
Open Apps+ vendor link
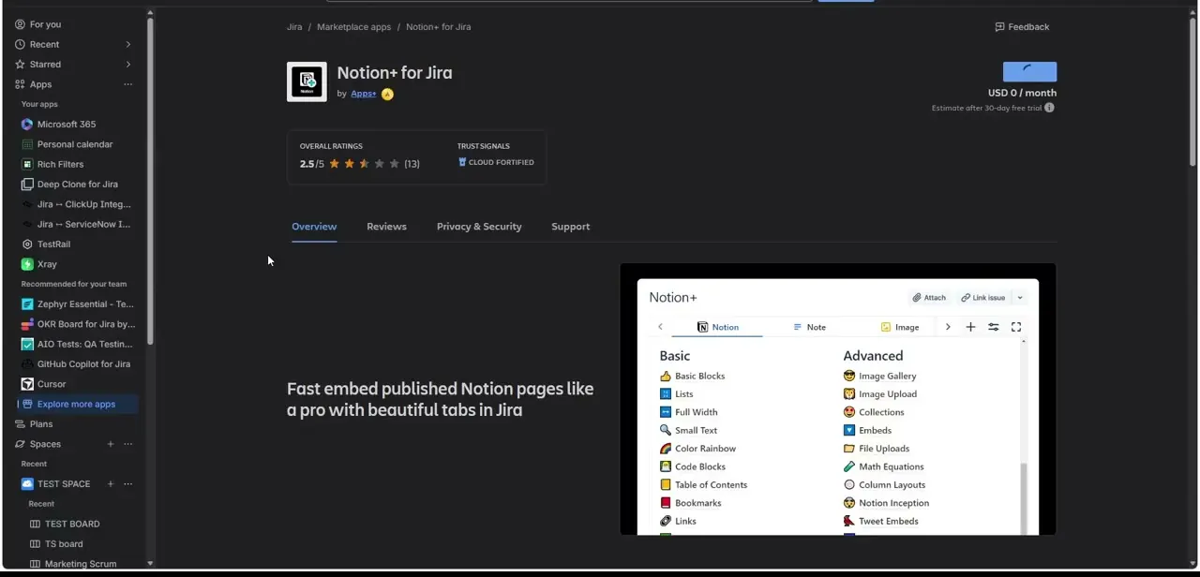pyautogui.click(x=364, y=94)
